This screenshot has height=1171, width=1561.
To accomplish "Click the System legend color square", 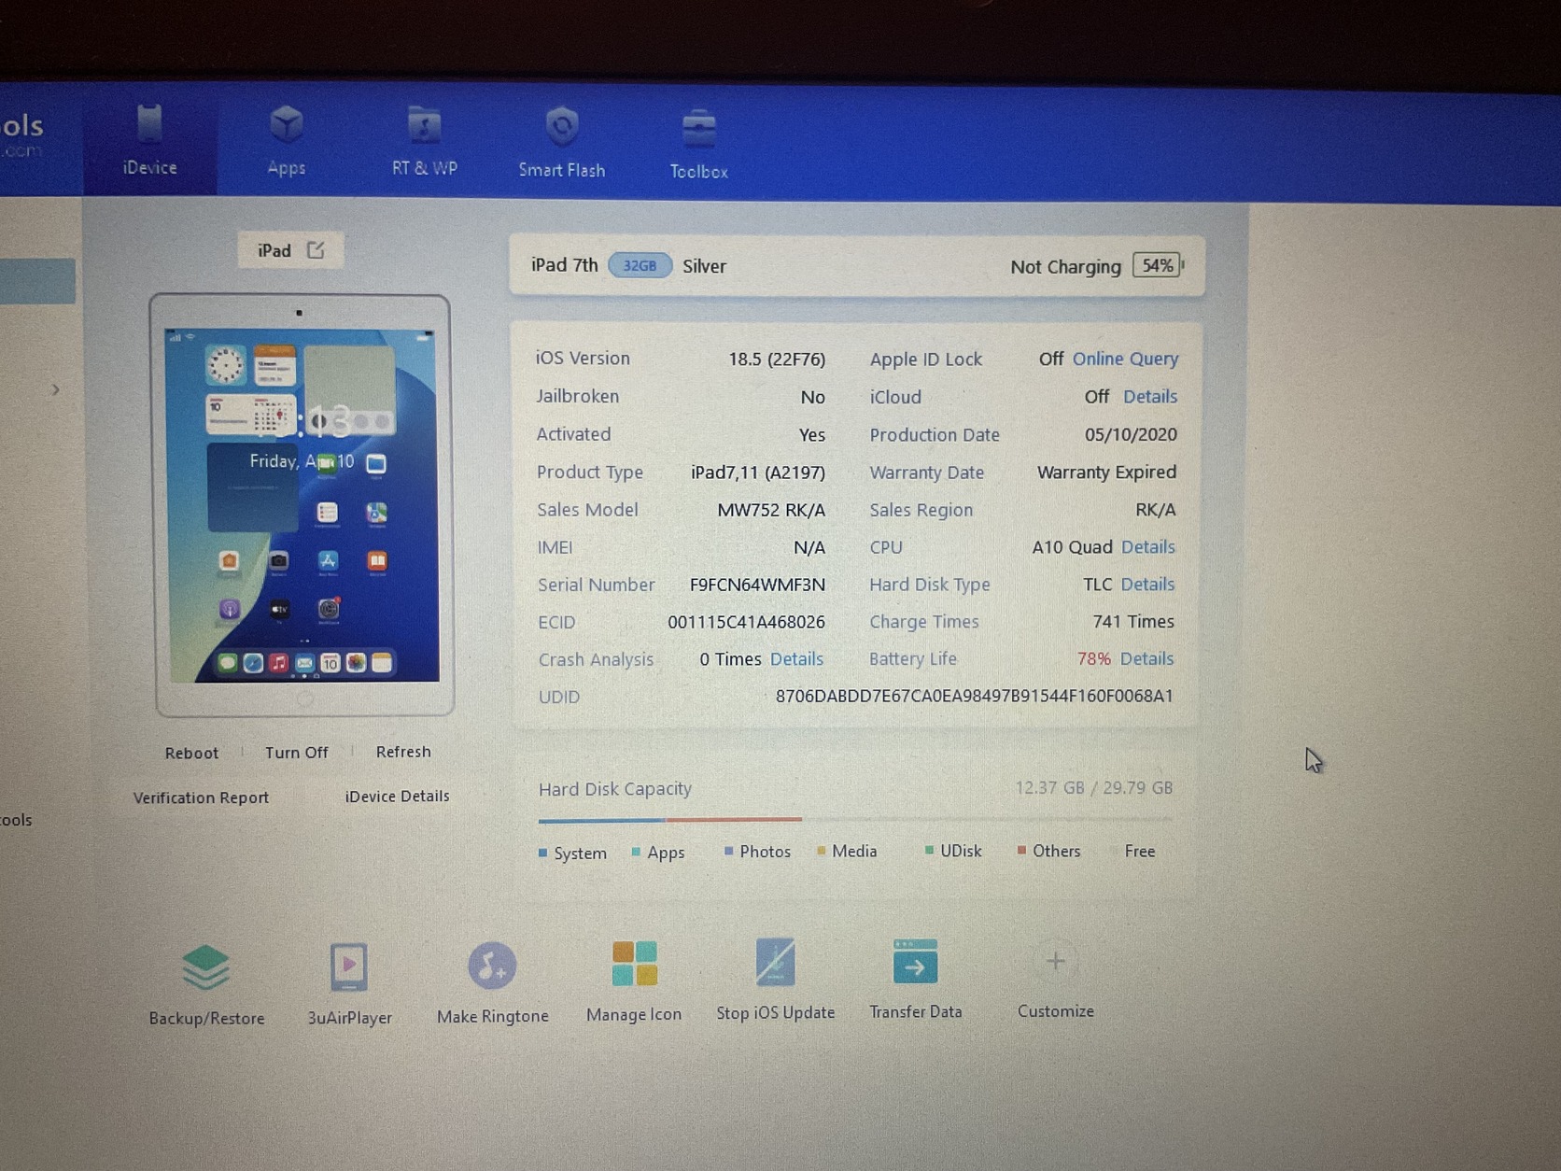I will [543, 853].
